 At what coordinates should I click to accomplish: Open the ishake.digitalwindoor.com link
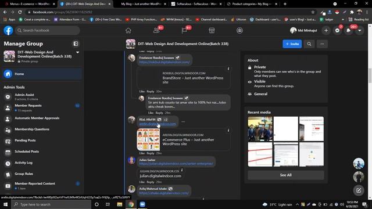pos(164,193)
